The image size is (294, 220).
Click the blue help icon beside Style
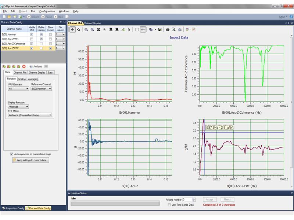[291, 16]
